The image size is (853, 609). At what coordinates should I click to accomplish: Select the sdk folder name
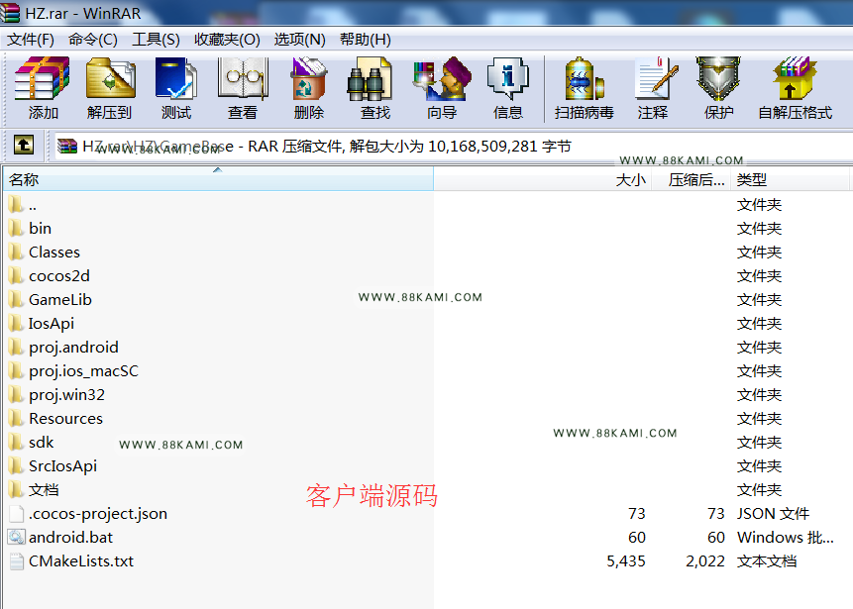click(42, 443)
